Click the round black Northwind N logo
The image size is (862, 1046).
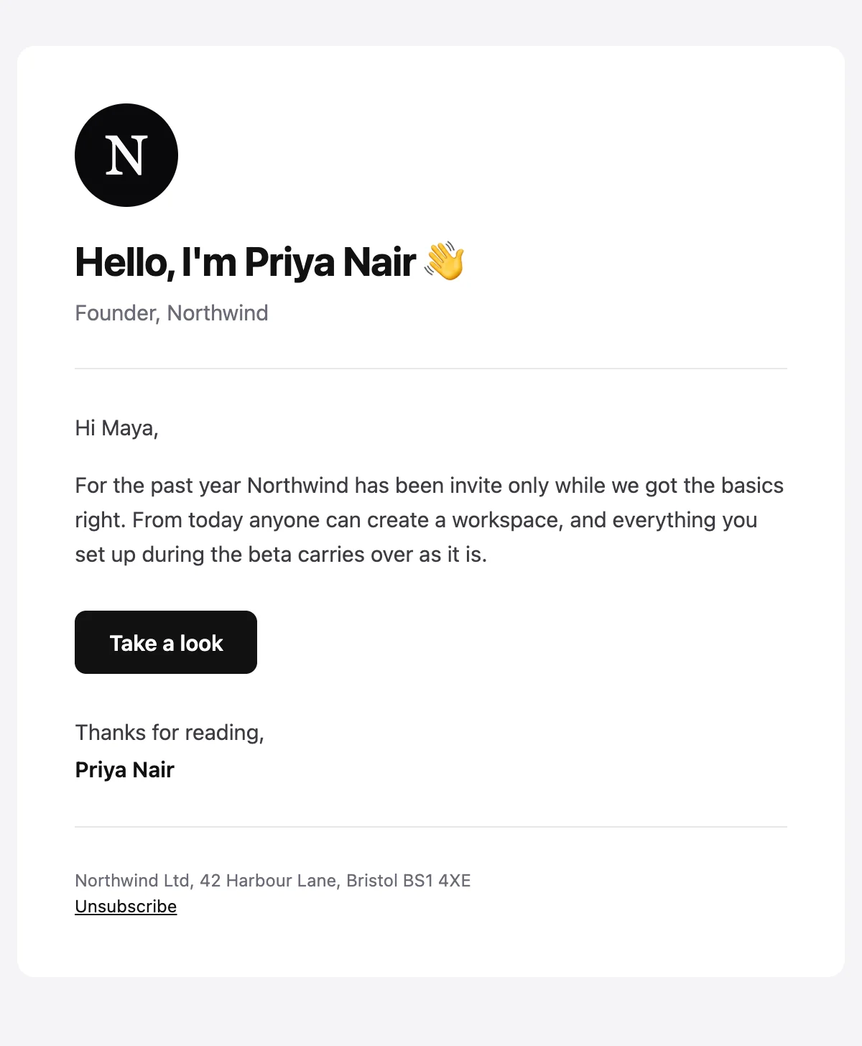coord(126,155)
